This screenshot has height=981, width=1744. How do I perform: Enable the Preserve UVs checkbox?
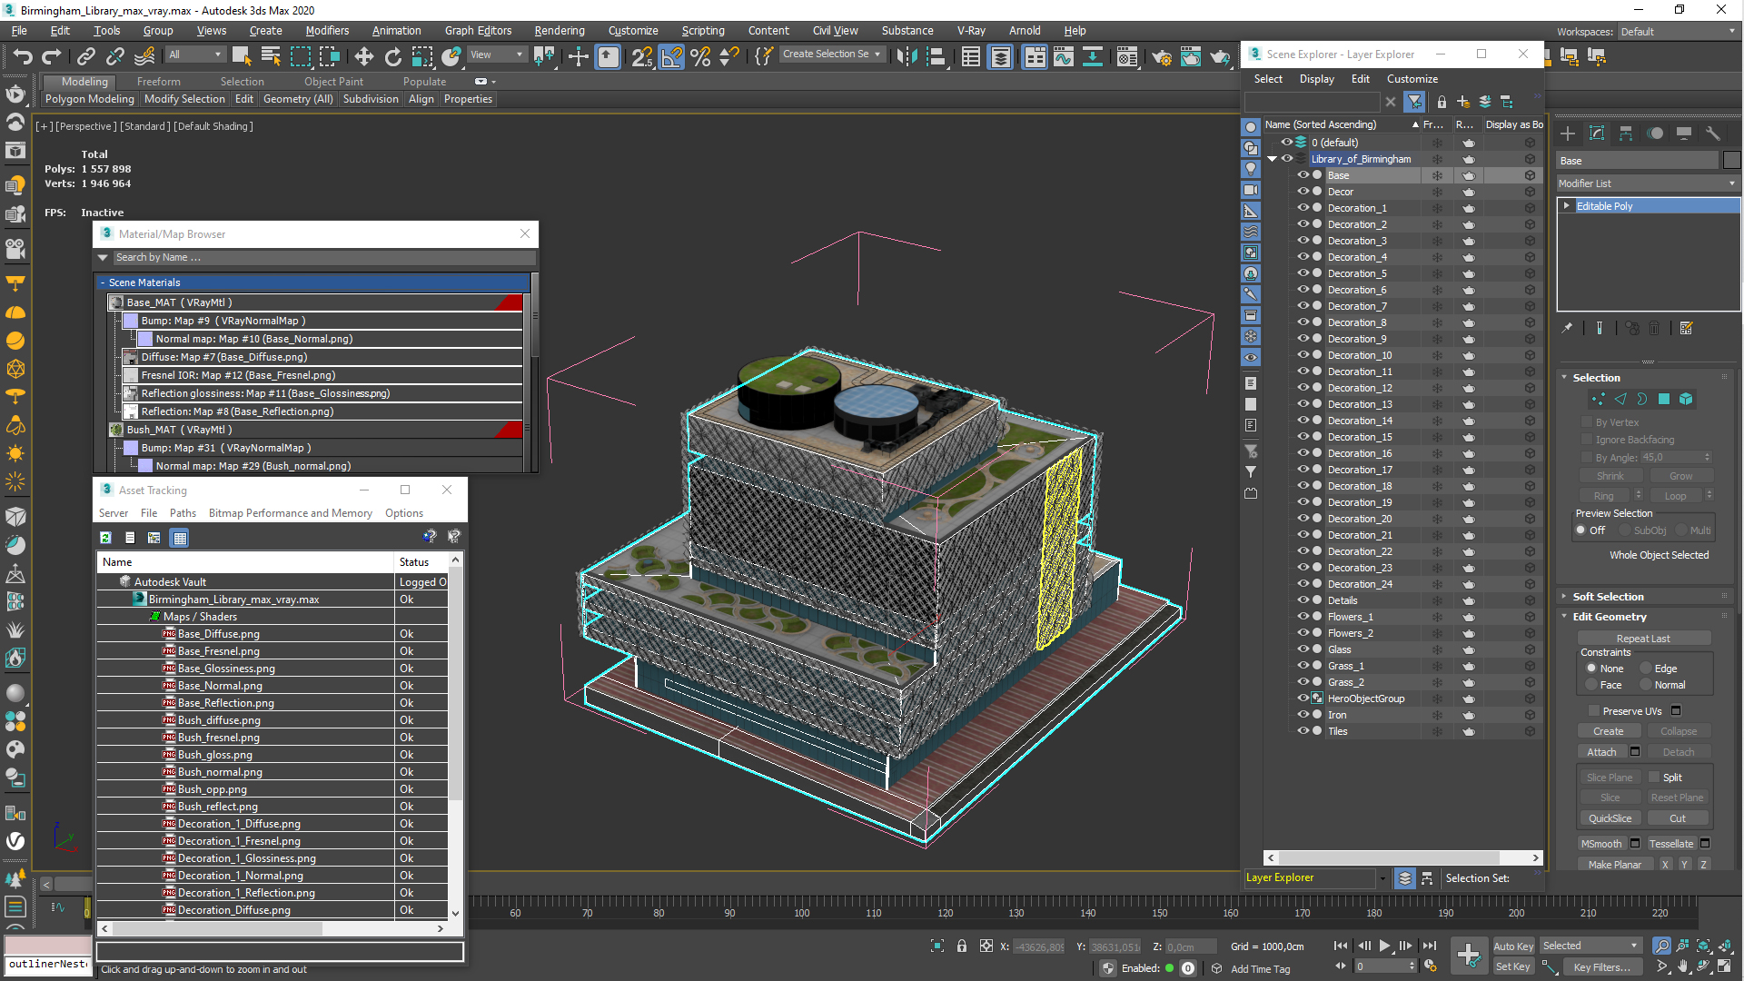click(1593, 711)
